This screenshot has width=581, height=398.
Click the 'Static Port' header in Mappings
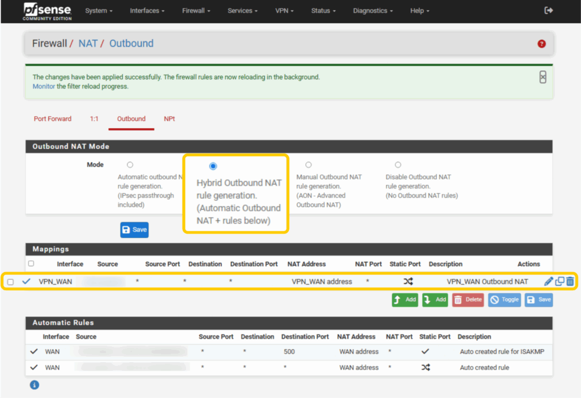[405, 264]
